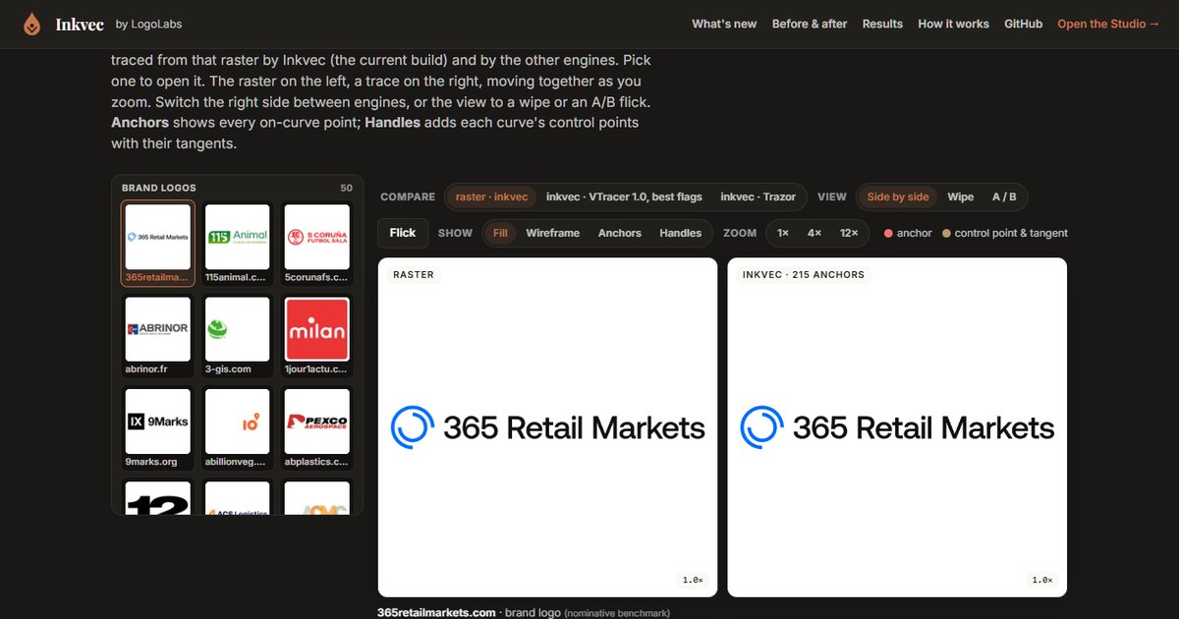Follow the LogoLabs byline link
The height and width of the screenshot is (619, 1179).
click(148, 24)
